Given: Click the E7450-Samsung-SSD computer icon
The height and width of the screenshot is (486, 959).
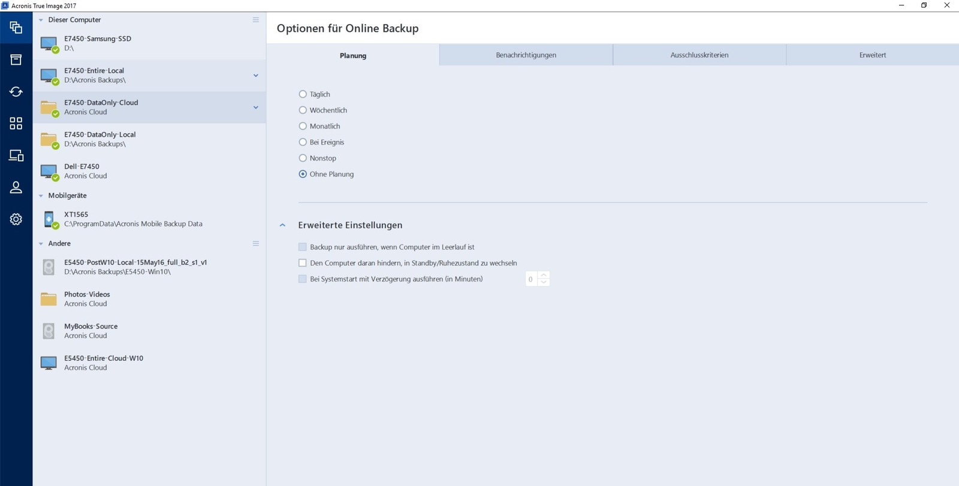Looking at the screenshot, I should pos(49,44).
